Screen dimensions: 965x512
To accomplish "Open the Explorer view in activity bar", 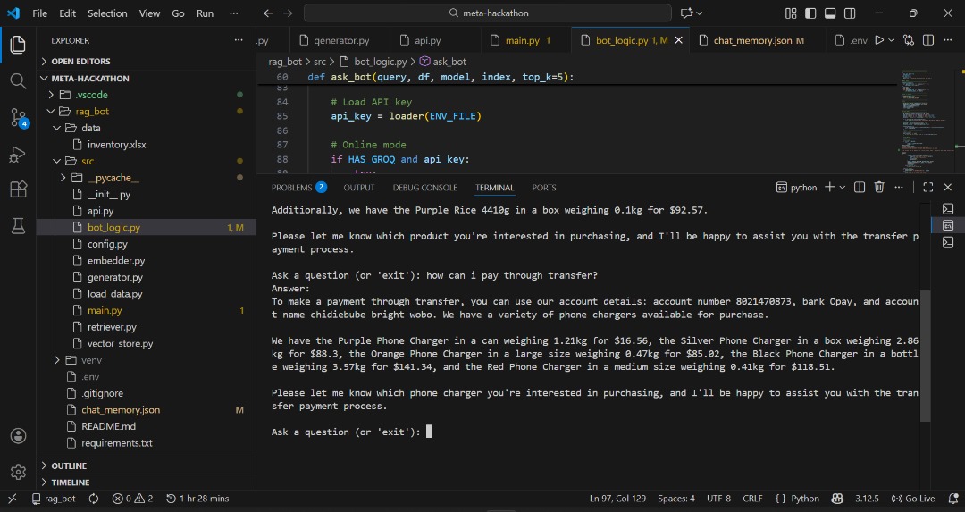I will [x=18, y=45].
